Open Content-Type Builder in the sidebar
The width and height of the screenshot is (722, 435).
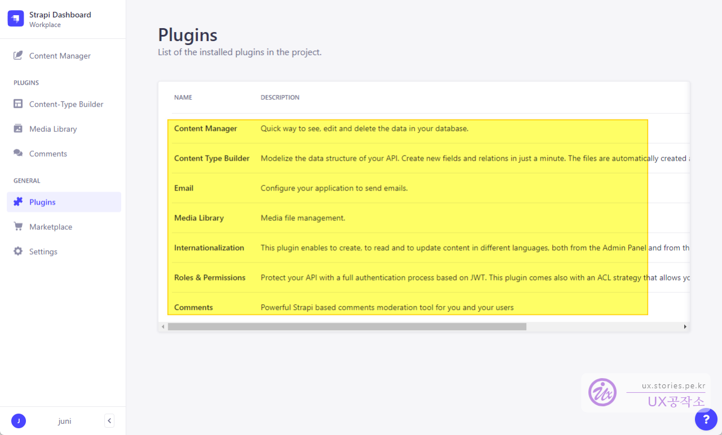coord(64,104)
